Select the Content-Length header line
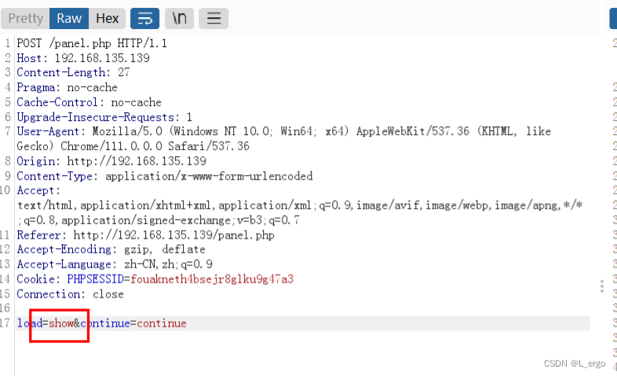617x376 pixels. pyautogui.click(x=73, y=72)
